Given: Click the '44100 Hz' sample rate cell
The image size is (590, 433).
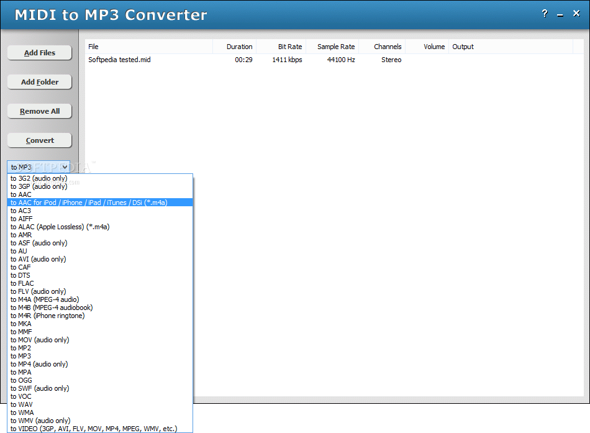Looking at the screenshot, I should click(x=341, y=60).
